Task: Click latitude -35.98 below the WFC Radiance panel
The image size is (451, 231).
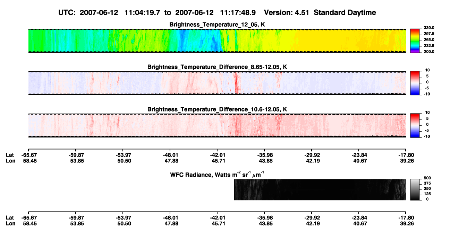Action: coord(264,217)
